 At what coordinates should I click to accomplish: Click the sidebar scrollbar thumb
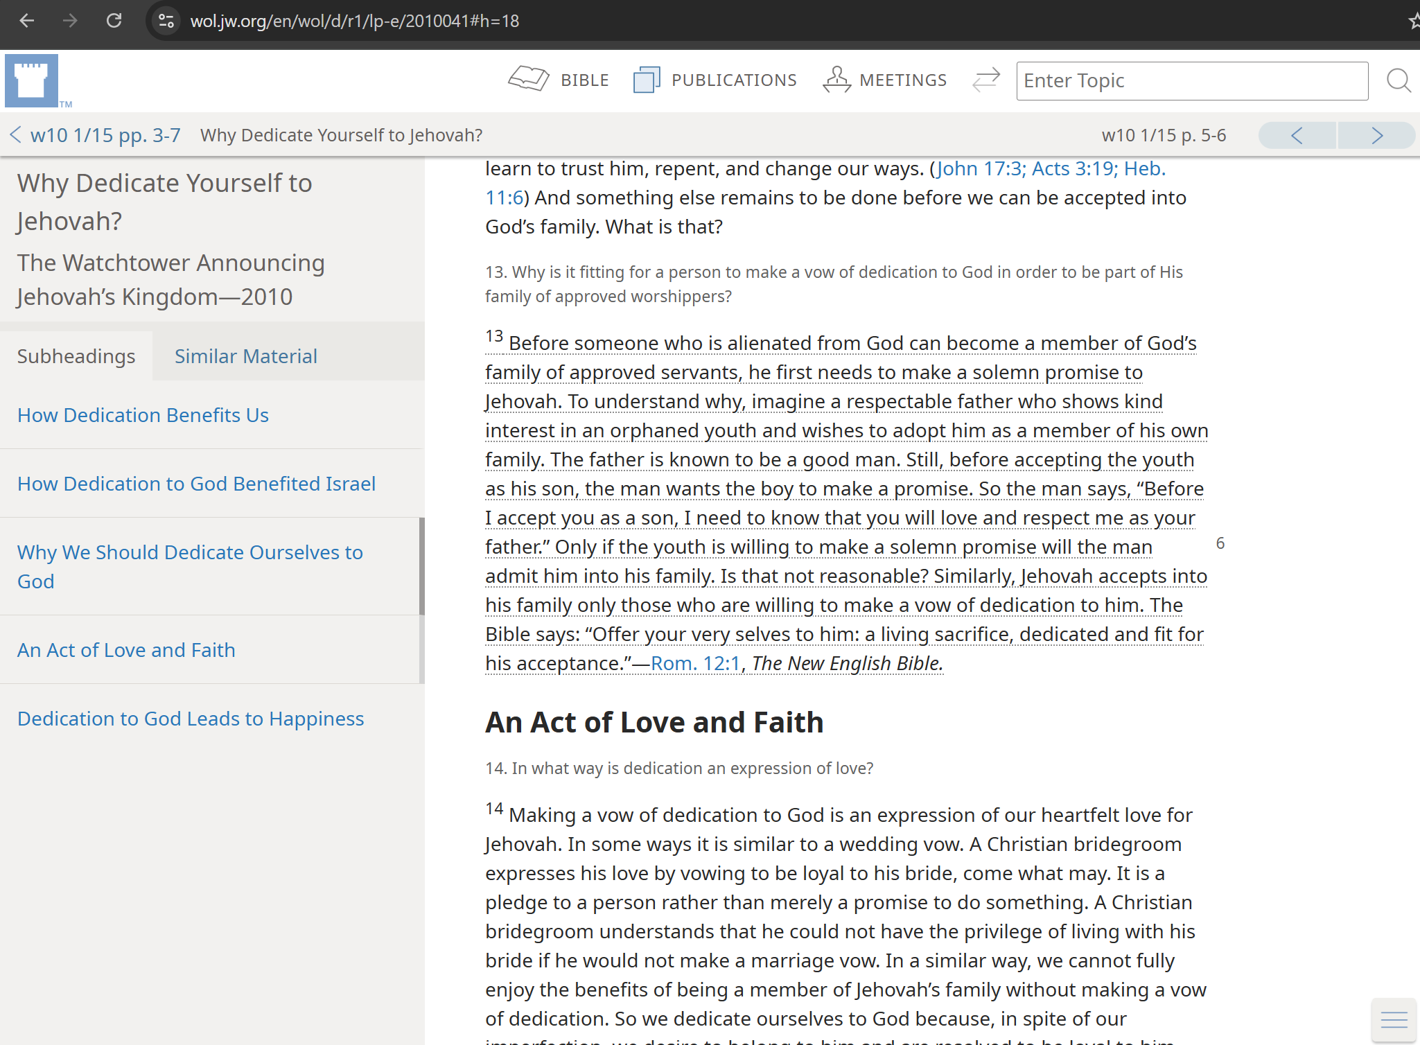click(x=421, y=566)
